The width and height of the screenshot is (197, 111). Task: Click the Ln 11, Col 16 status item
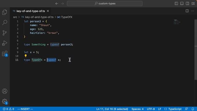tap(112, 109)
